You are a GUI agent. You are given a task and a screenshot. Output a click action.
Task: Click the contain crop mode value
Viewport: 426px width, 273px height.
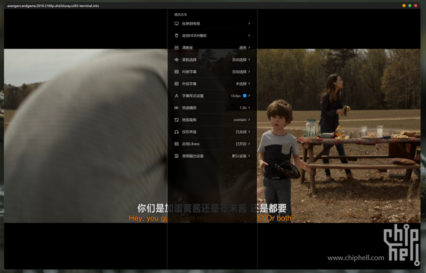point(240,120)
